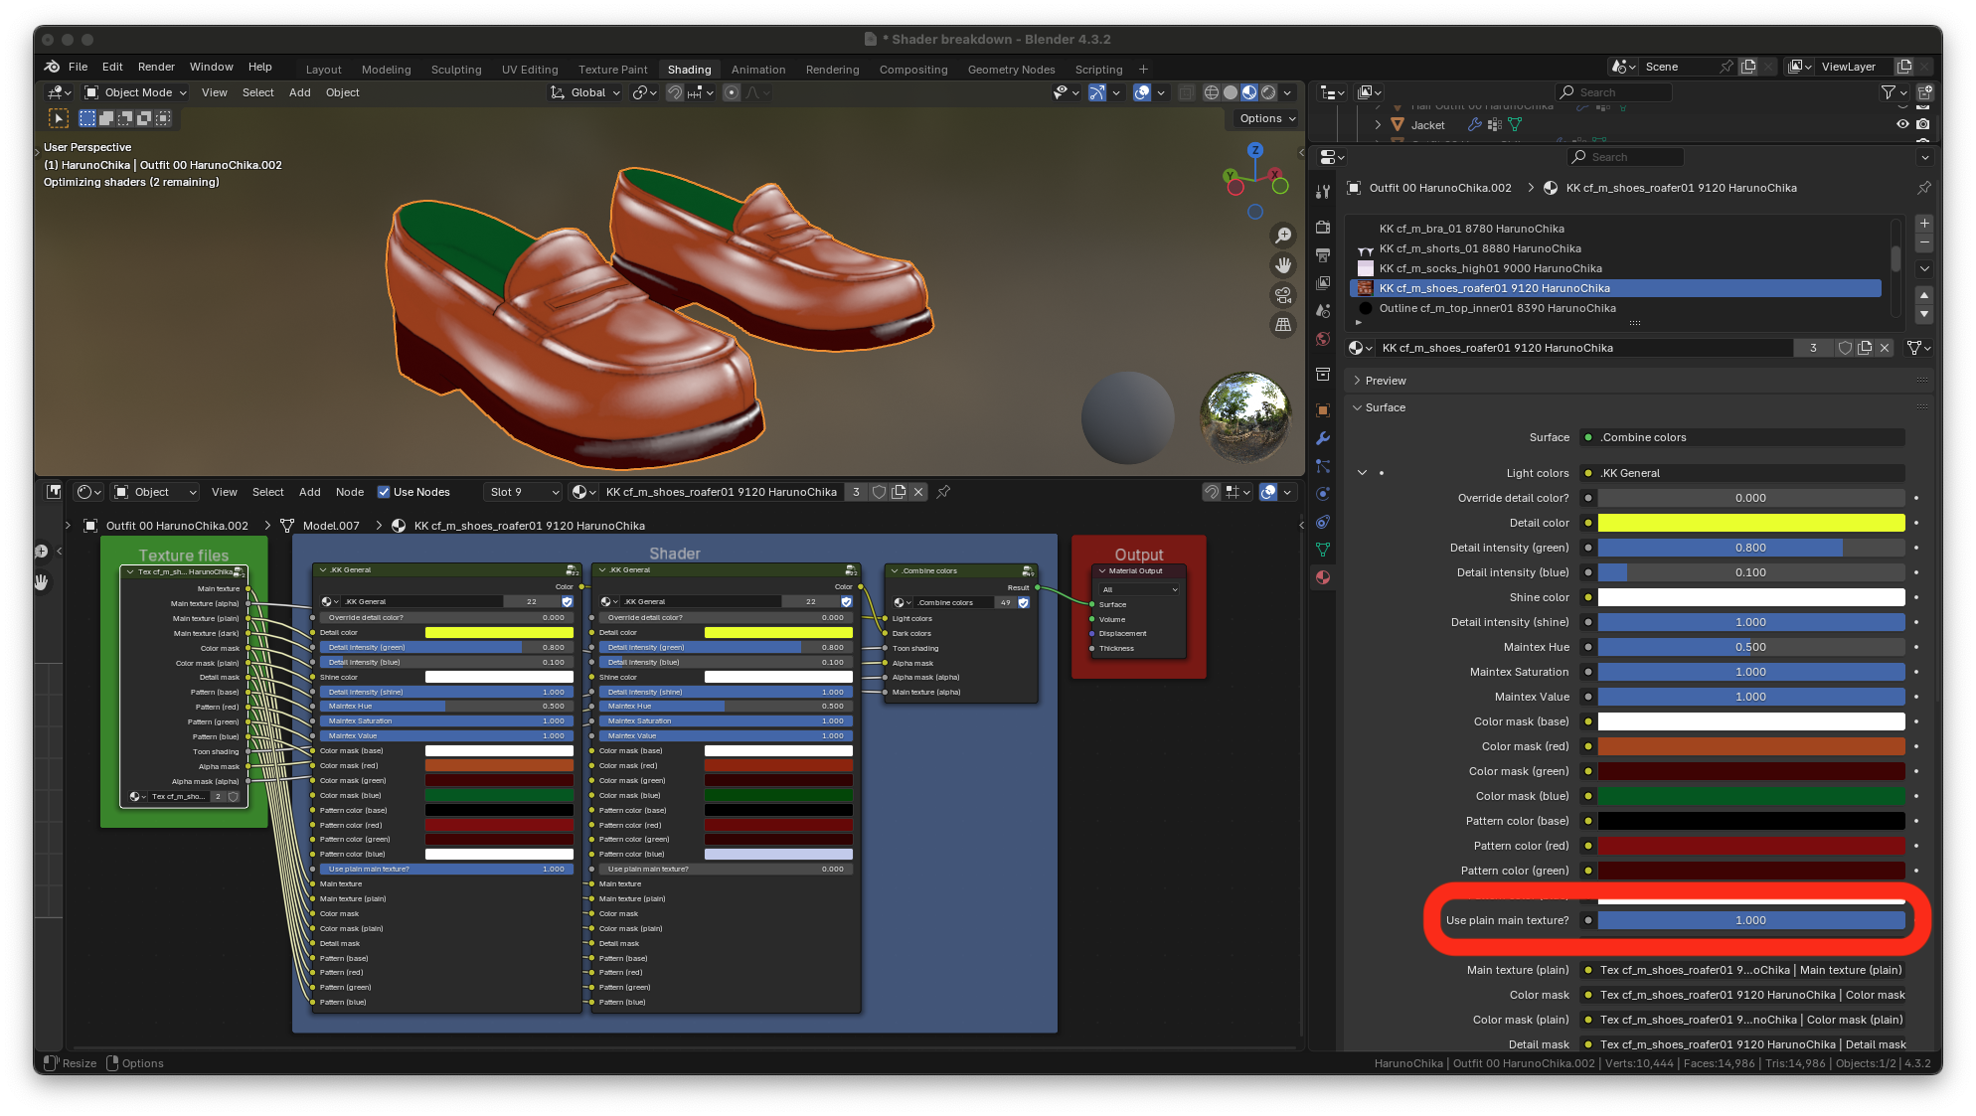Click the viewport zoom magnifier icon
This screenshot has width=1976, height=1116.
[1283, 236]
